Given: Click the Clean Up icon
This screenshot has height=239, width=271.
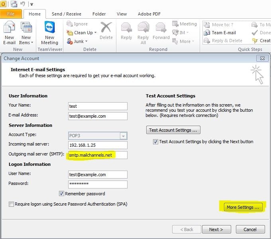Looking at the screenshot, I should point(70,33).
